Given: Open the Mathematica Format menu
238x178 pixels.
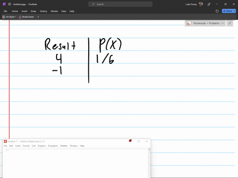Looking at the screenshot, I should coord(26,146).
